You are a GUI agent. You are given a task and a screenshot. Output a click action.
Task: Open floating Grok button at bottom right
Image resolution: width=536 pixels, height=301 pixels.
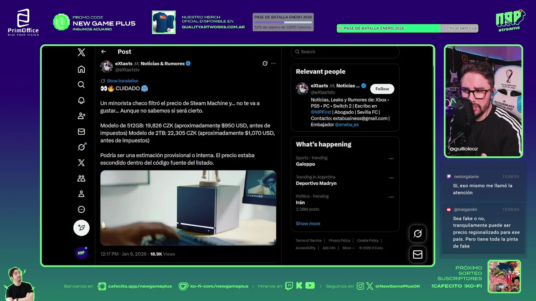pyautogui.click(x=417, y=234)
